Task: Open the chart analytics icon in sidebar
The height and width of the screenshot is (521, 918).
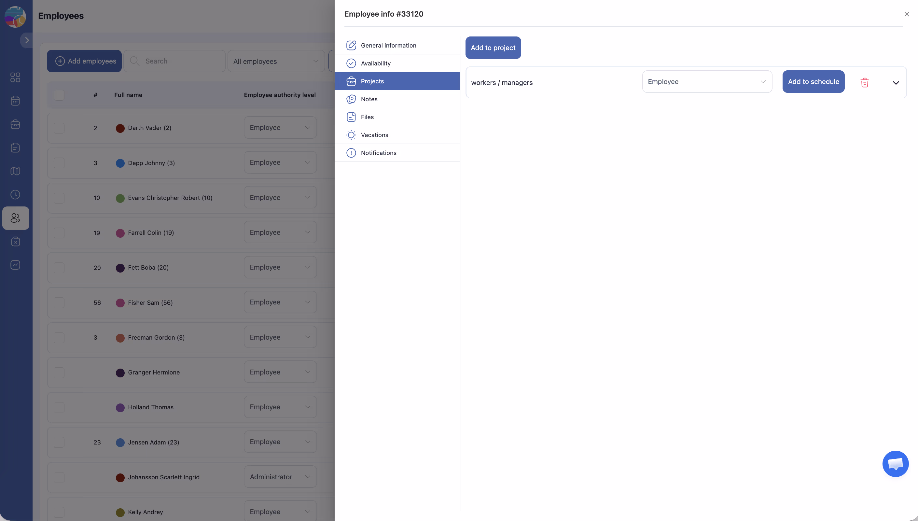Action: click(15, 265)
